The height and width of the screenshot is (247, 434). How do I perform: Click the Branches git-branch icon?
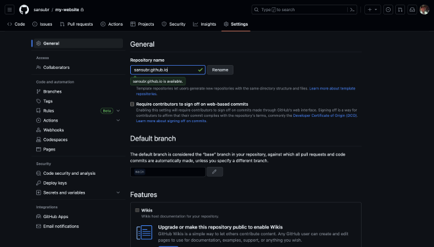(x=39, y=91)
